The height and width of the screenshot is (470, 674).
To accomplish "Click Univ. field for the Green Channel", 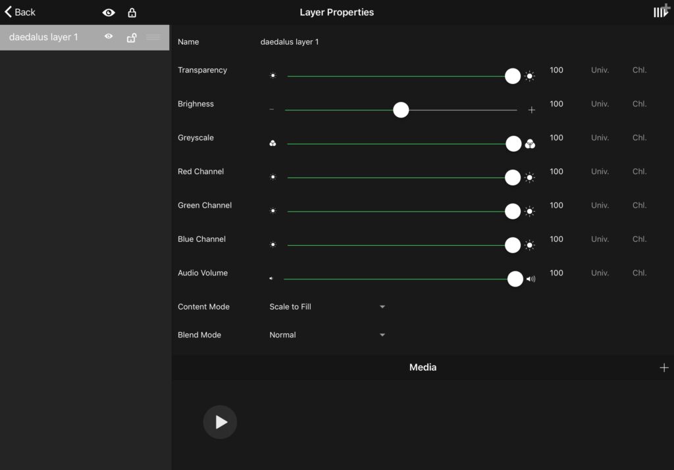I will point(600,205).
